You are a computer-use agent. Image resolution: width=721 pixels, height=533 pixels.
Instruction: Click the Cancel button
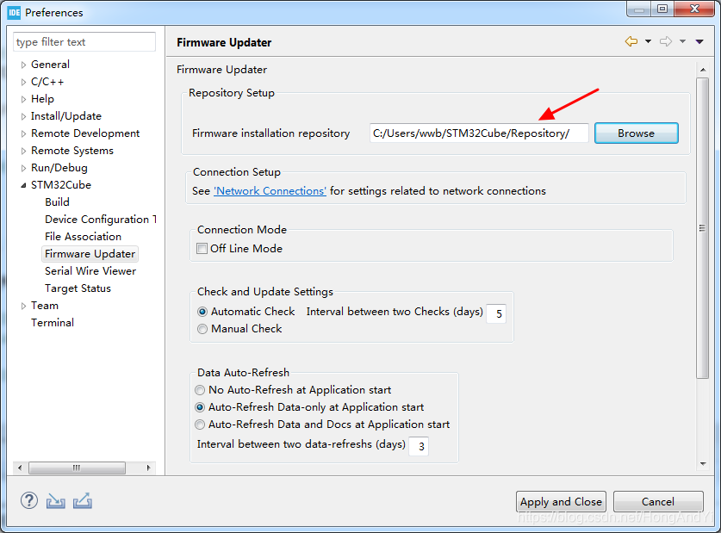658,501
